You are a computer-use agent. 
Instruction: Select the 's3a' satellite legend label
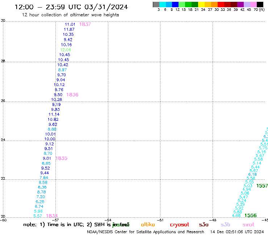click(x=204, y=225)
